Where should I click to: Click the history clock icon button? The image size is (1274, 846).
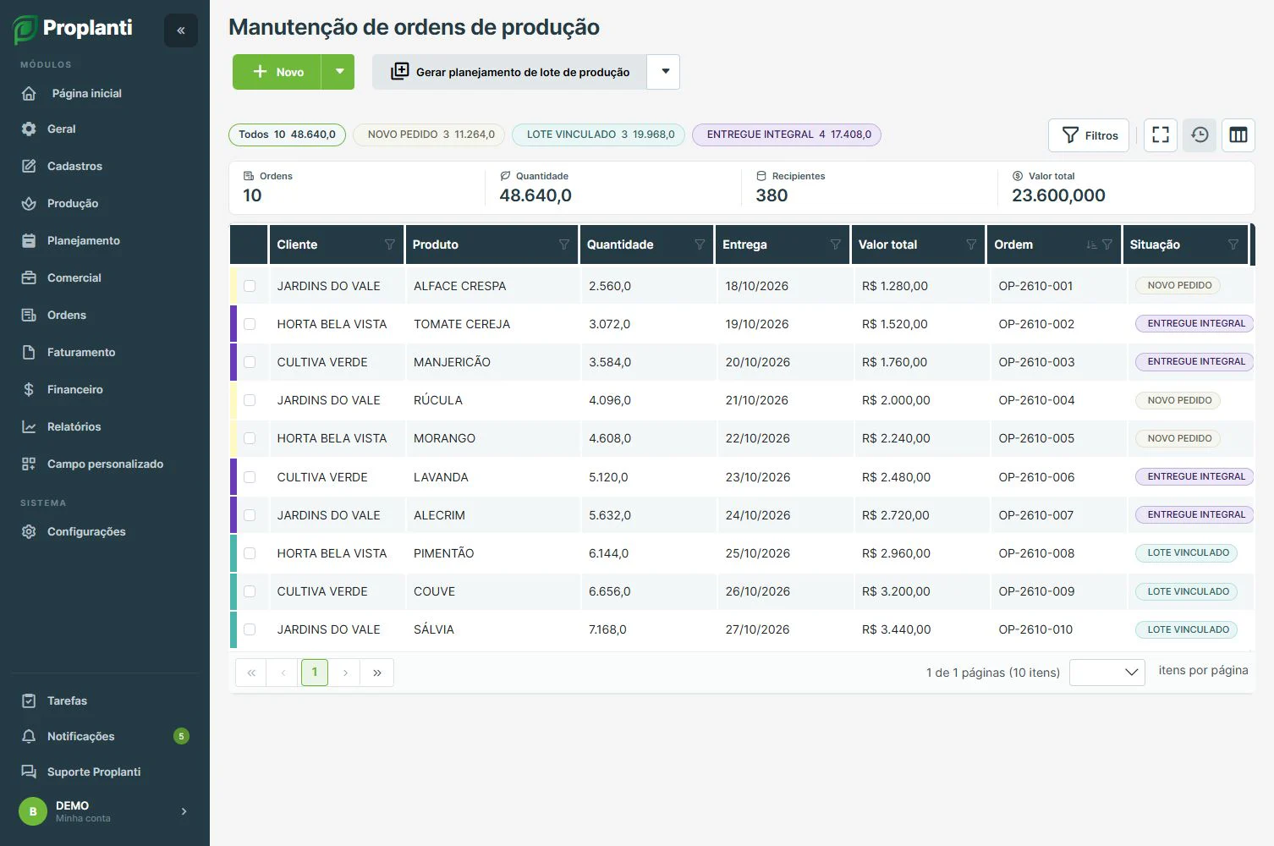1200,135
